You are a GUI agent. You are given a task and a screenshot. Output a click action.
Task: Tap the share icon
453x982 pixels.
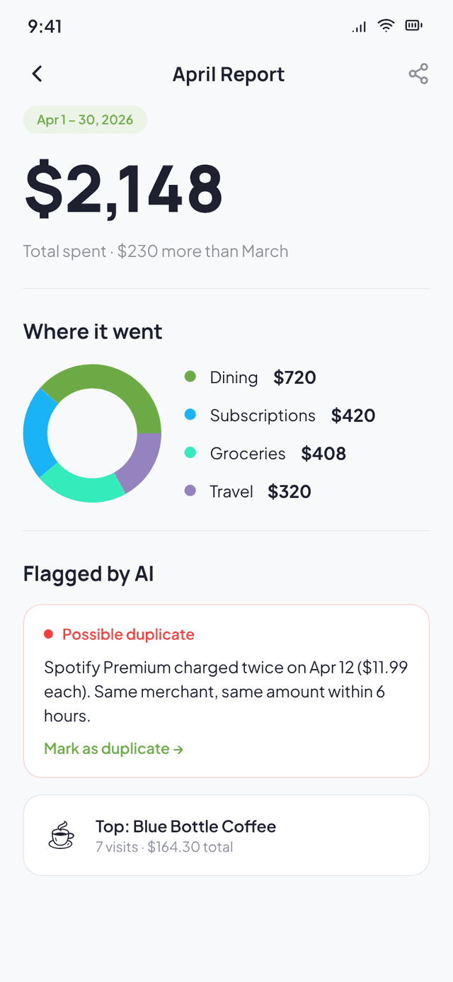[x=418, y=74]
